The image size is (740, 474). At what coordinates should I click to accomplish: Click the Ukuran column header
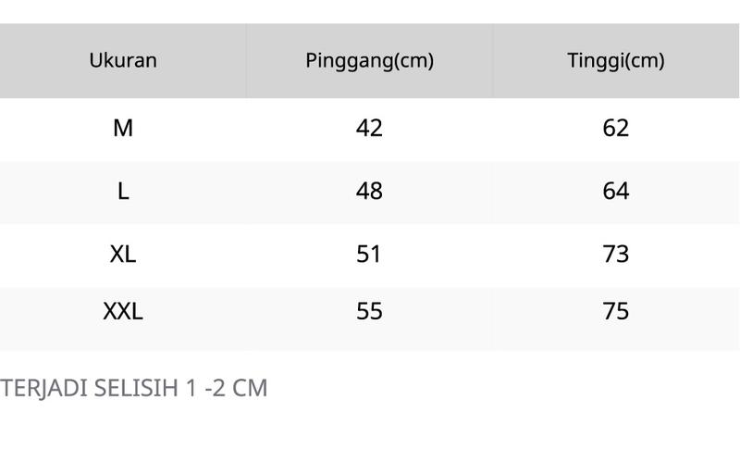tap(123, 60)
